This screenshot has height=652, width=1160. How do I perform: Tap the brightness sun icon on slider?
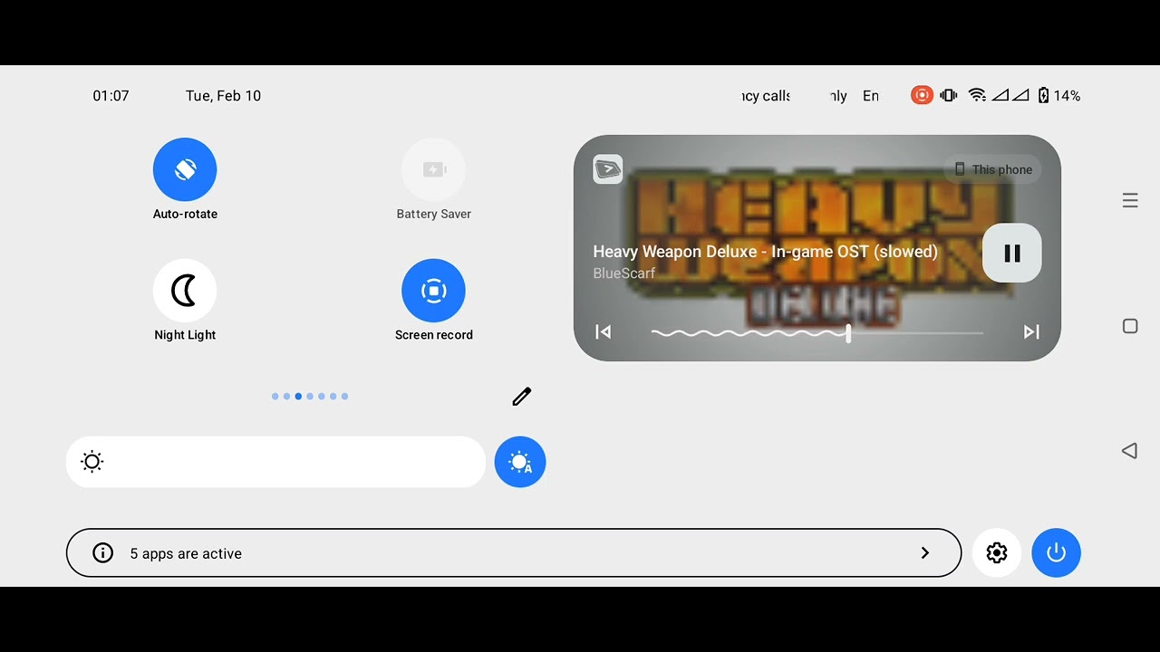[x=92, y=462]
